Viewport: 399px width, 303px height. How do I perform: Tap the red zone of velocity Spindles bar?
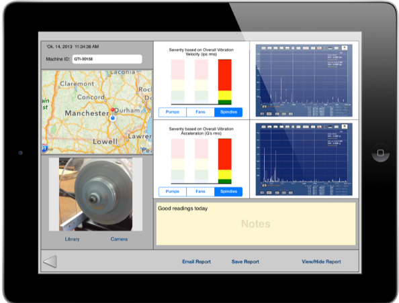225,75
